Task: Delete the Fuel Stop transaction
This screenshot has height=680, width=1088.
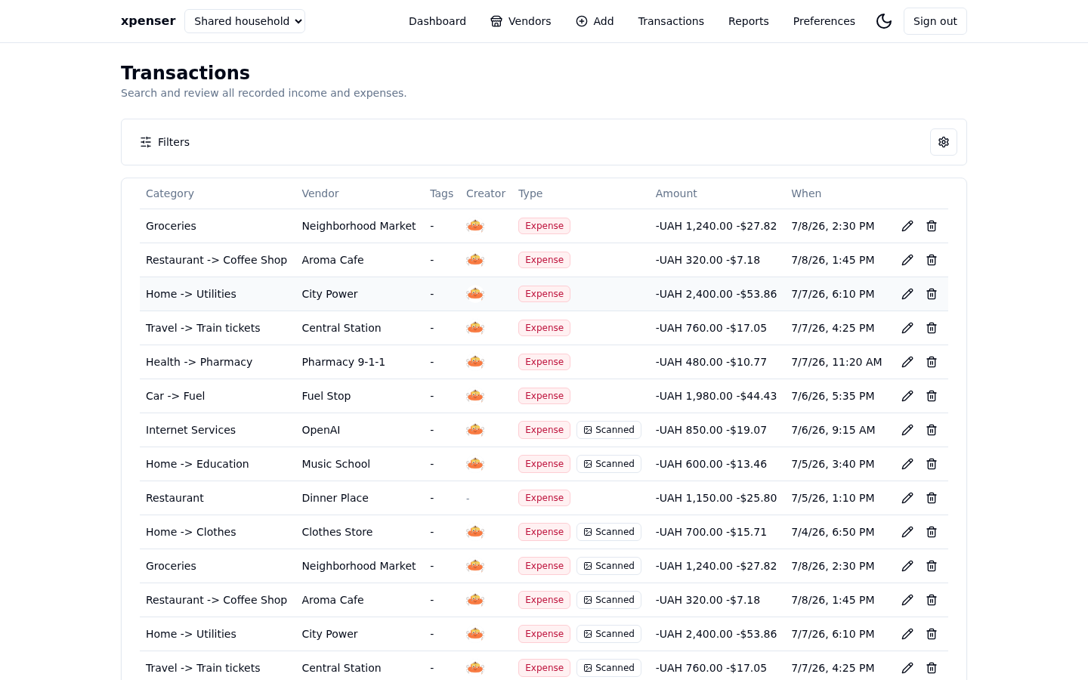Action: tap(932, 396)
